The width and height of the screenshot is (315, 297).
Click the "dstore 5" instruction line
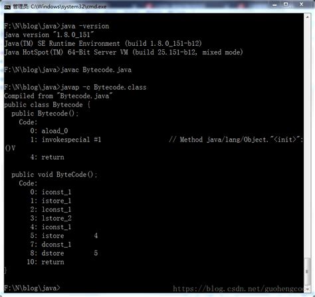70,253
